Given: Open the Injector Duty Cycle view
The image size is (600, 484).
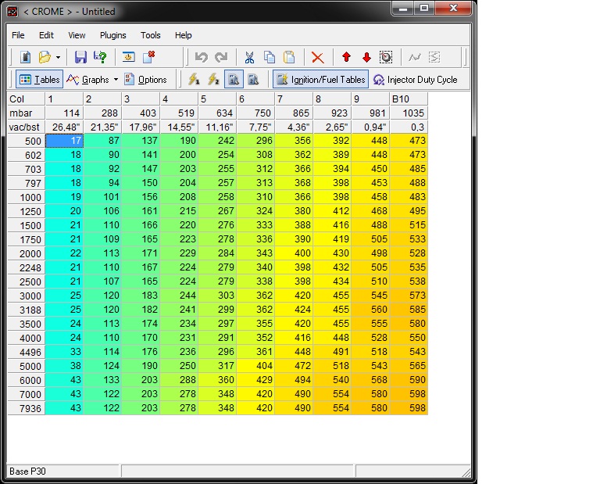Looking at the screenshot, I should [x=415, y=80].
